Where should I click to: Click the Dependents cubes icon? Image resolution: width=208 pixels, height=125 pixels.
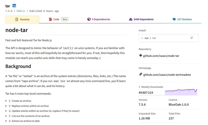coord(131,19)
